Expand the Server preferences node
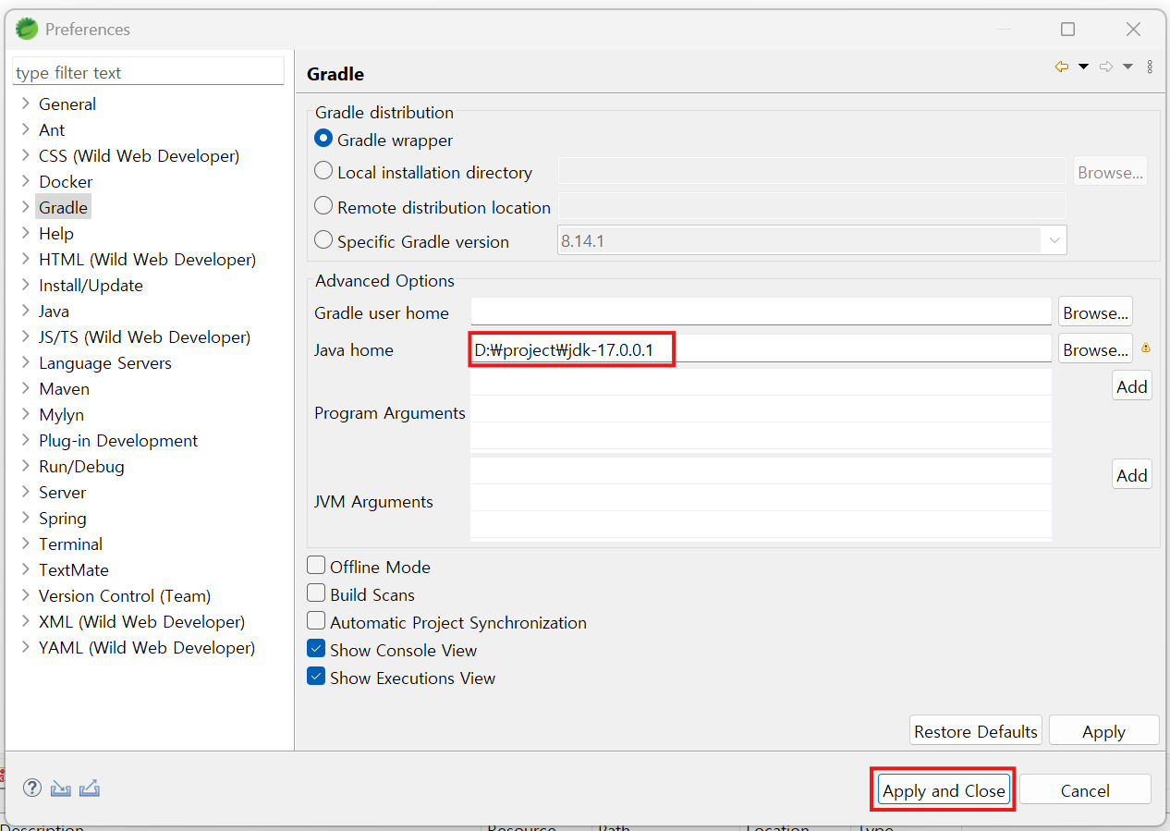 pos(25,492)
